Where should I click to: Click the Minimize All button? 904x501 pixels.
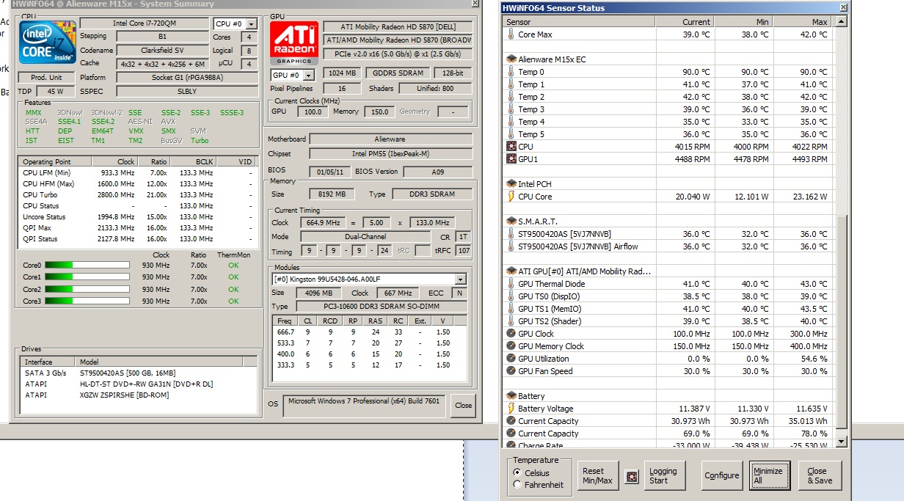point(768,476)
